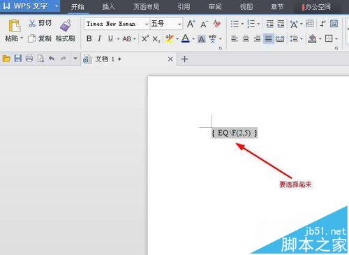Save the document with the floppy icon
The height and width of the screenshot is (255, 349).
17,58
